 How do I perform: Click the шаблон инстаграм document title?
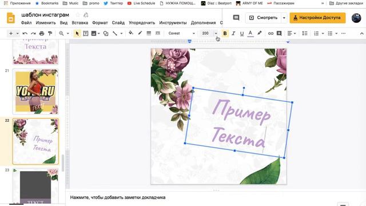pyautogui.click(x=45, y=15)
